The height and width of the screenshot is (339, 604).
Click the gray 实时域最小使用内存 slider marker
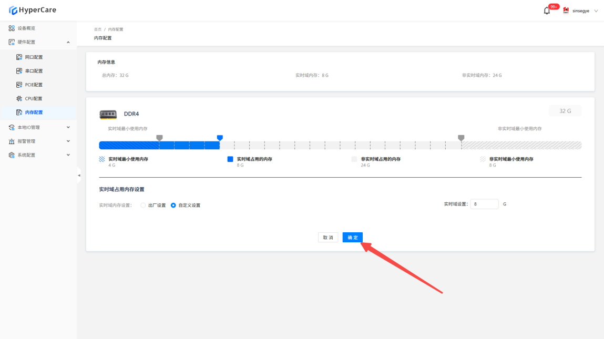point(159,138)
